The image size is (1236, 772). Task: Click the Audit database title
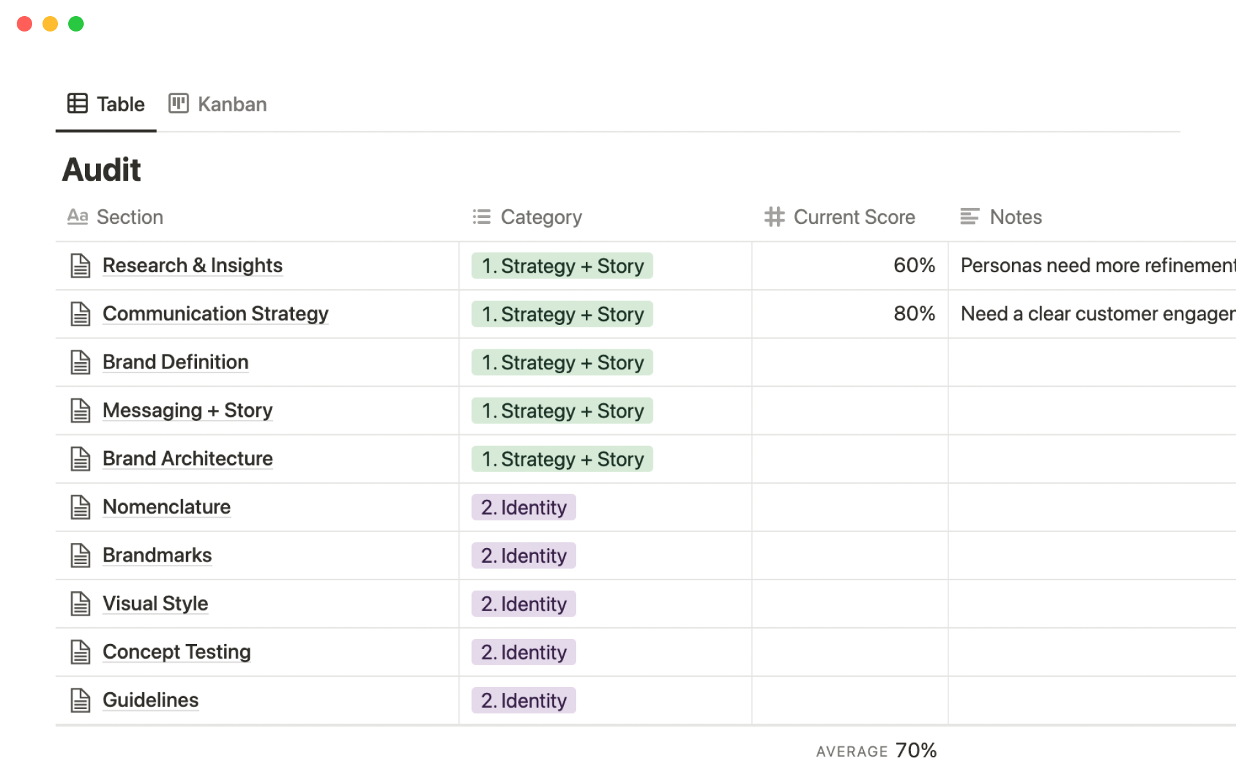pos(101,170)
